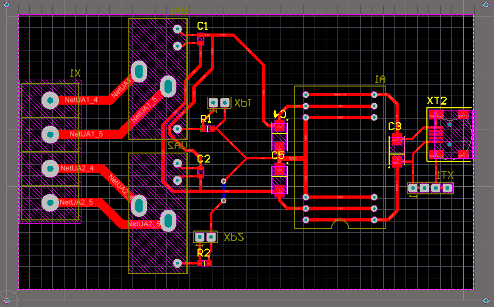Click horizontal NetUA1_5 net label near X1
The height and width of the screenshot is (307, 494).
[x=86, y=134]
